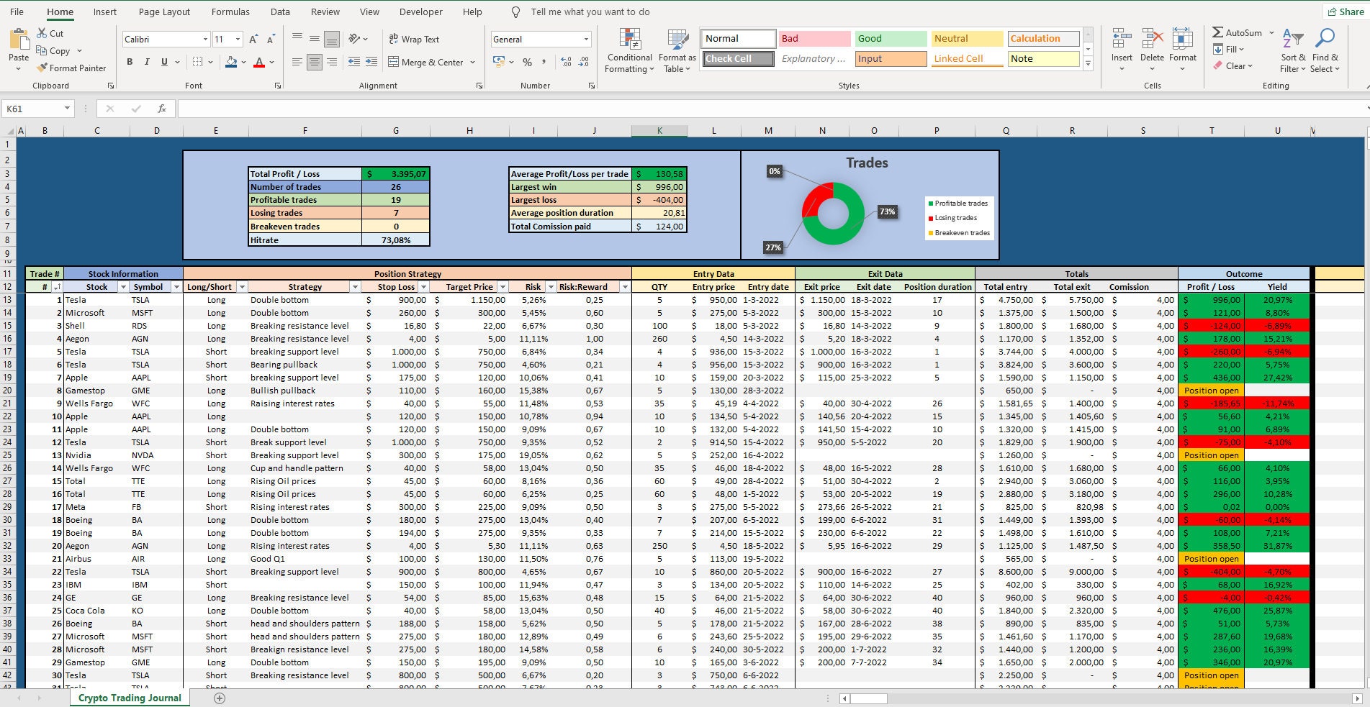The image size is (1370, 707).
Task: Insert a sum with AutoSum
Action: coord(1239,32)
